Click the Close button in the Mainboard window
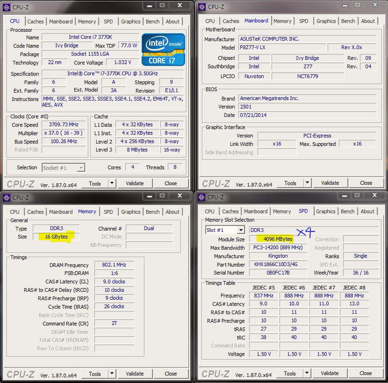Screen dimensions: 388x383 366,183
